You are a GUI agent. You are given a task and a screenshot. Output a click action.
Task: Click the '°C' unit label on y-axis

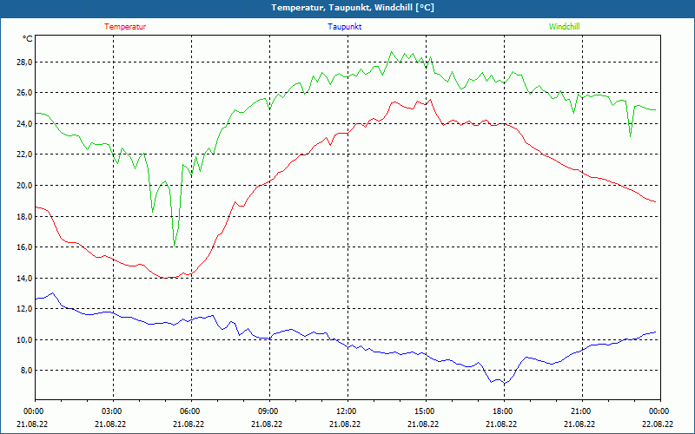click(x=28, y=39)
